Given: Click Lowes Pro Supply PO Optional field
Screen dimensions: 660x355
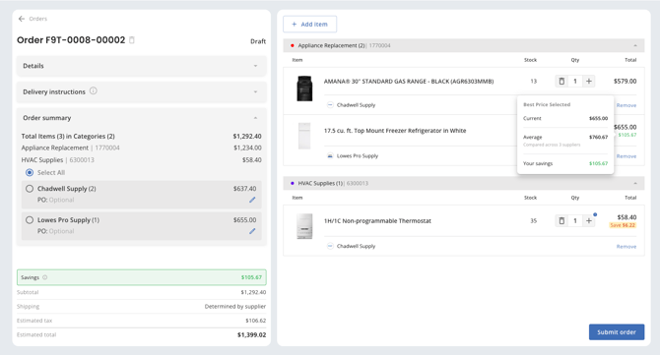Looking at the screenshot, I should point(61,231).
